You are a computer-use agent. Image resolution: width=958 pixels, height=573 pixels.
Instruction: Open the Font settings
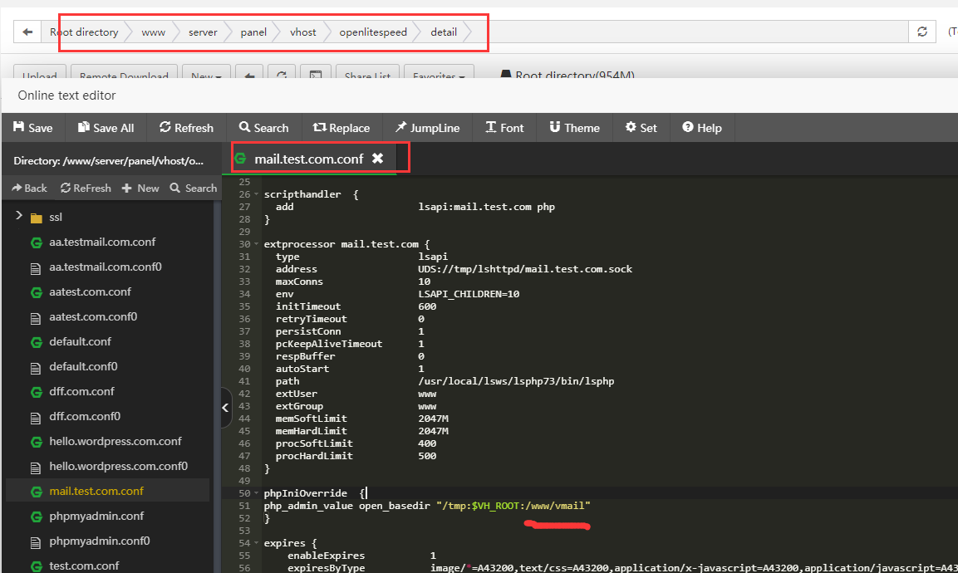(x=504, y=128)
